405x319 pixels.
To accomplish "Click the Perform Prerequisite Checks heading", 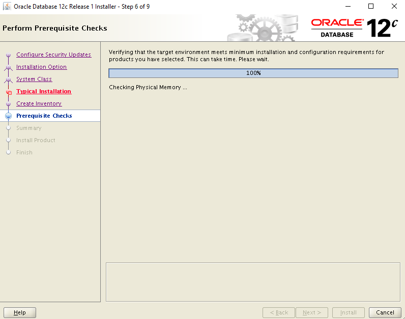I will [55, 28].
